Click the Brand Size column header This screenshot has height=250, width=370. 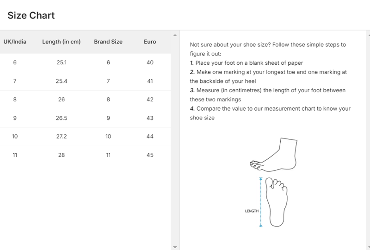point(108,42)
